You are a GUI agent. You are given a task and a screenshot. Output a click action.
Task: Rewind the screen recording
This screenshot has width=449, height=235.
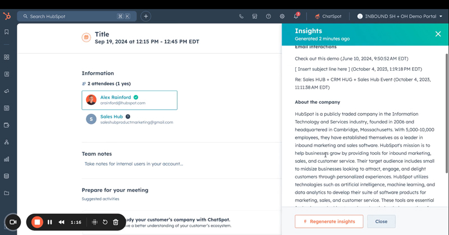coord(61,222)
